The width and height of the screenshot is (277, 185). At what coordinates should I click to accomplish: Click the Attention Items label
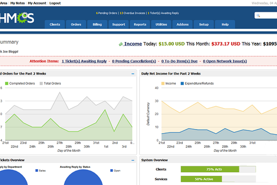coord(44,61)
